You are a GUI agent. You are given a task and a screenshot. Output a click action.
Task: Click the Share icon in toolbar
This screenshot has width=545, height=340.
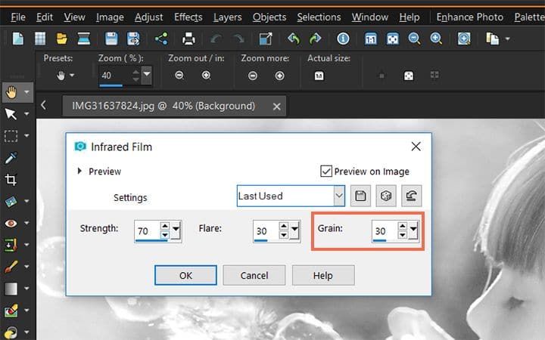pos(161,39)
